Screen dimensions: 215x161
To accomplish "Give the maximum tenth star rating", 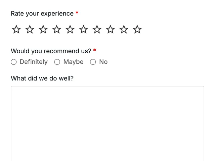I will 137,29.
